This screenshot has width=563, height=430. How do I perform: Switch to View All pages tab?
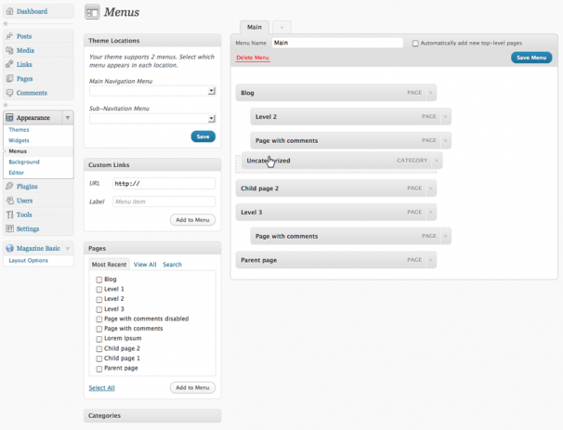[145, 265]
